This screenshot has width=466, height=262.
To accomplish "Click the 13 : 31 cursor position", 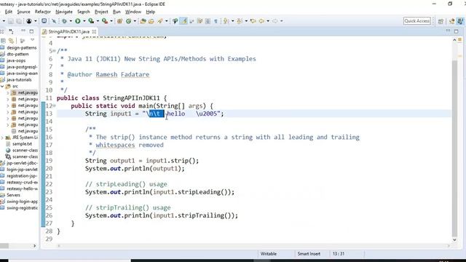I will point(338,254).
